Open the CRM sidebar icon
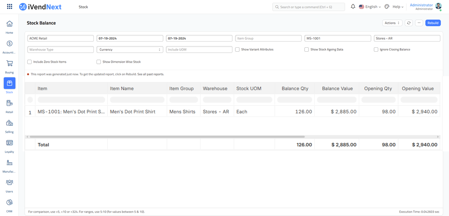 pyautogui.click(x=9, y=202)
